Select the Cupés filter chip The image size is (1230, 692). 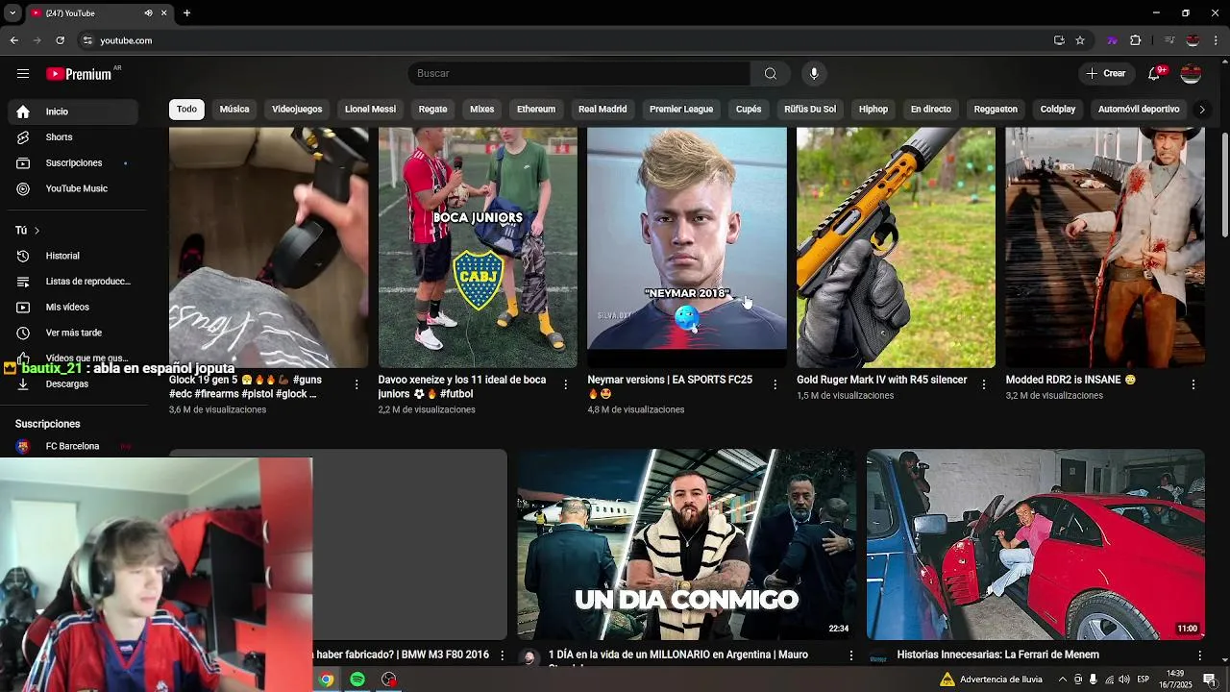tap(749, 110)
